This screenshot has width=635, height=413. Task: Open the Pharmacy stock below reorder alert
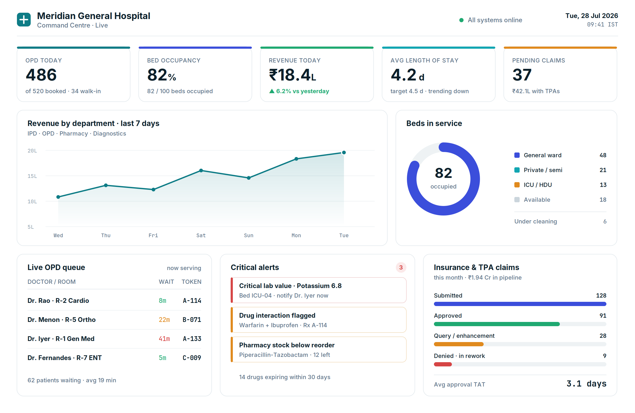pos(319,349)
